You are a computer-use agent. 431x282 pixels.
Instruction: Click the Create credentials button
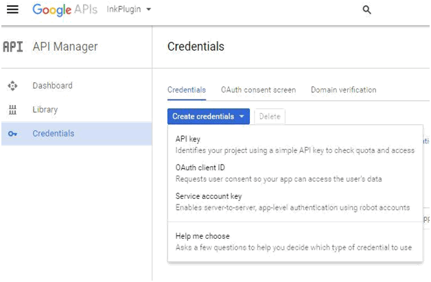209,116
